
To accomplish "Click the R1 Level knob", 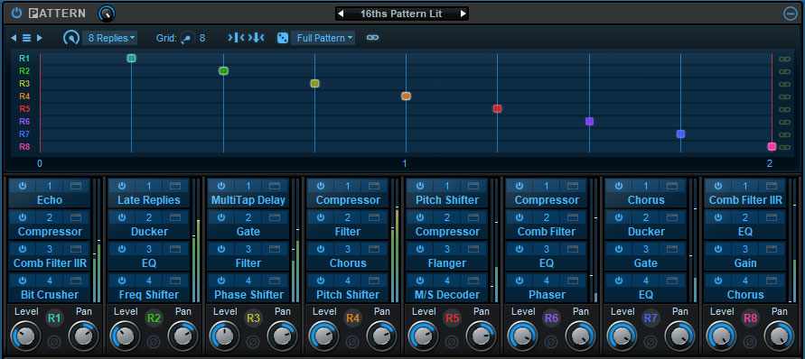I will 25,336.
